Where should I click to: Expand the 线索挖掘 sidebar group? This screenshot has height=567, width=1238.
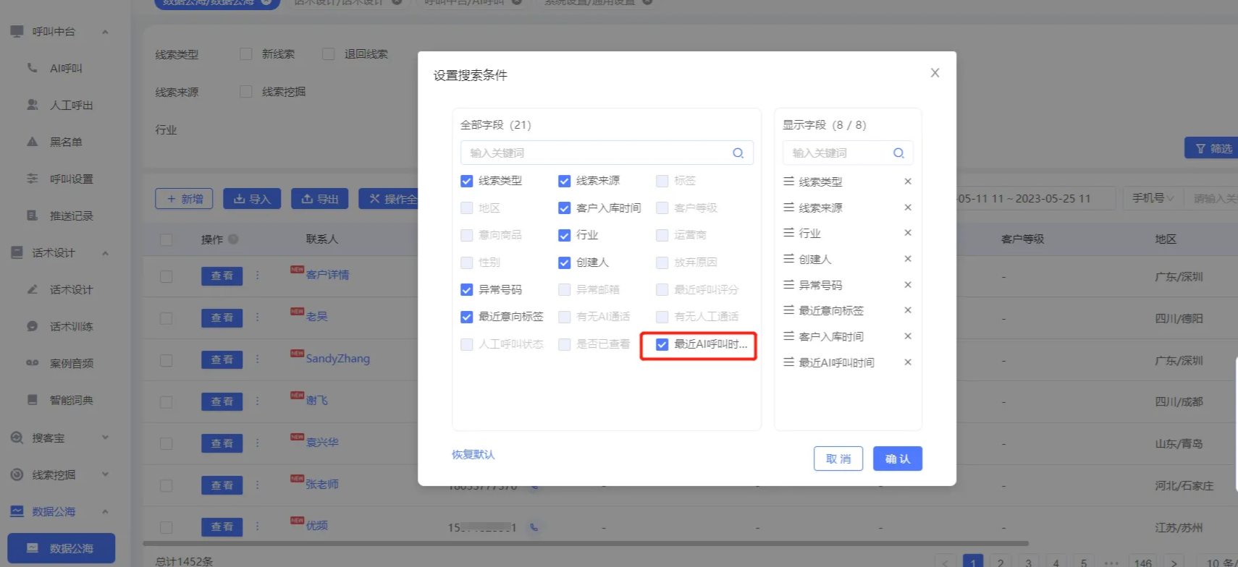pos(105,474)
